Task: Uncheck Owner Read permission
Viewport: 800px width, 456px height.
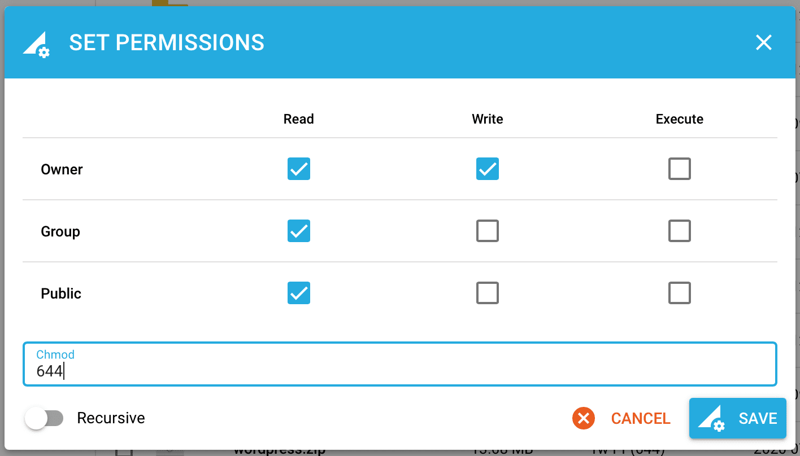Action: [298, 169]
